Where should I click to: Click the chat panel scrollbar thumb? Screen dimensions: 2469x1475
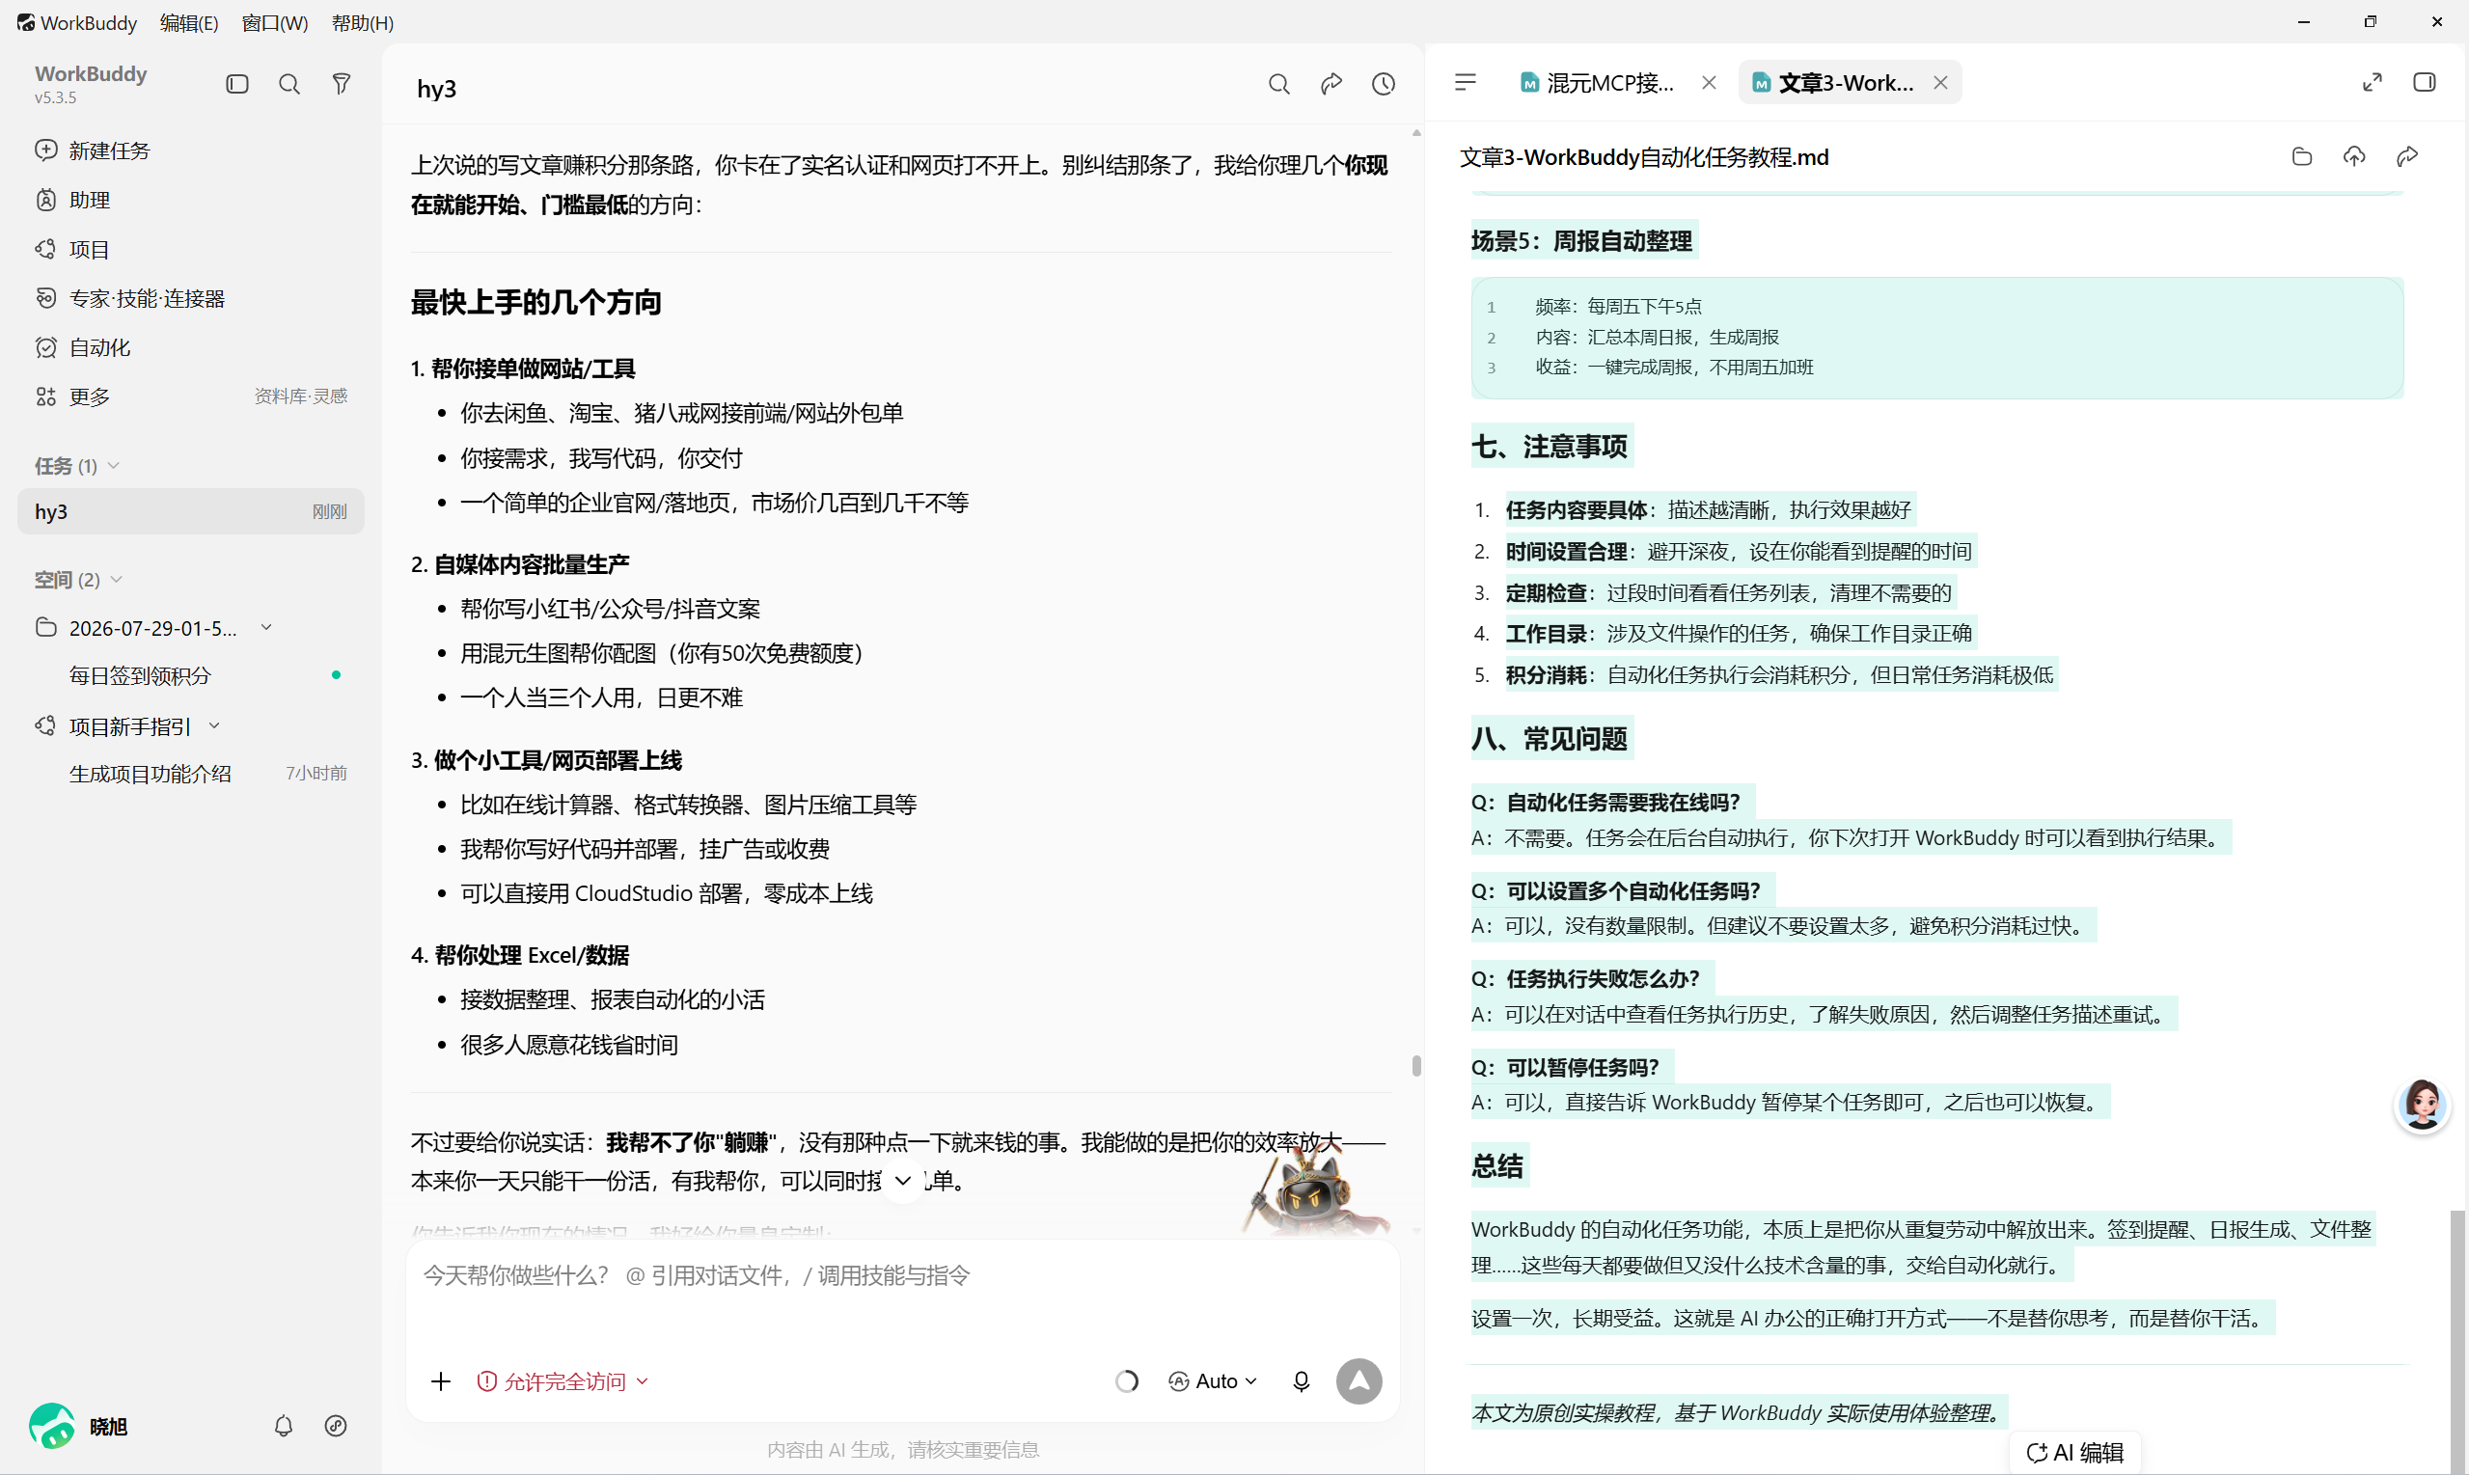(1415, 1066)
